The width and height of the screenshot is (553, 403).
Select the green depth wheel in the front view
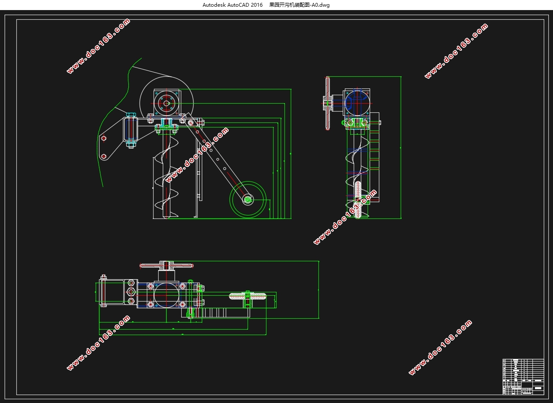click(248, 200)
